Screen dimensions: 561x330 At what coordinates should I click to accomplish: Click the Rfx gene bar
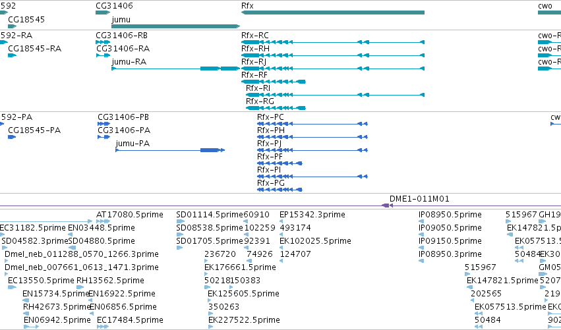point(333,13)
